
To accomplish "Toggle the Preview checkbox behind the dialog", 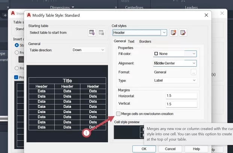I will click(x=16, y=78).
